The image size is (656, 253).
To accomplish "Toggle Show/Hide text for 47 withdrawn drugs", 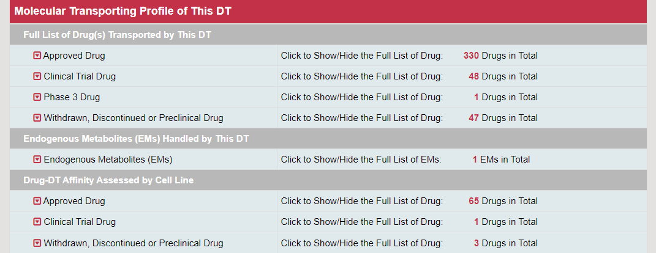I will (361, 118).
